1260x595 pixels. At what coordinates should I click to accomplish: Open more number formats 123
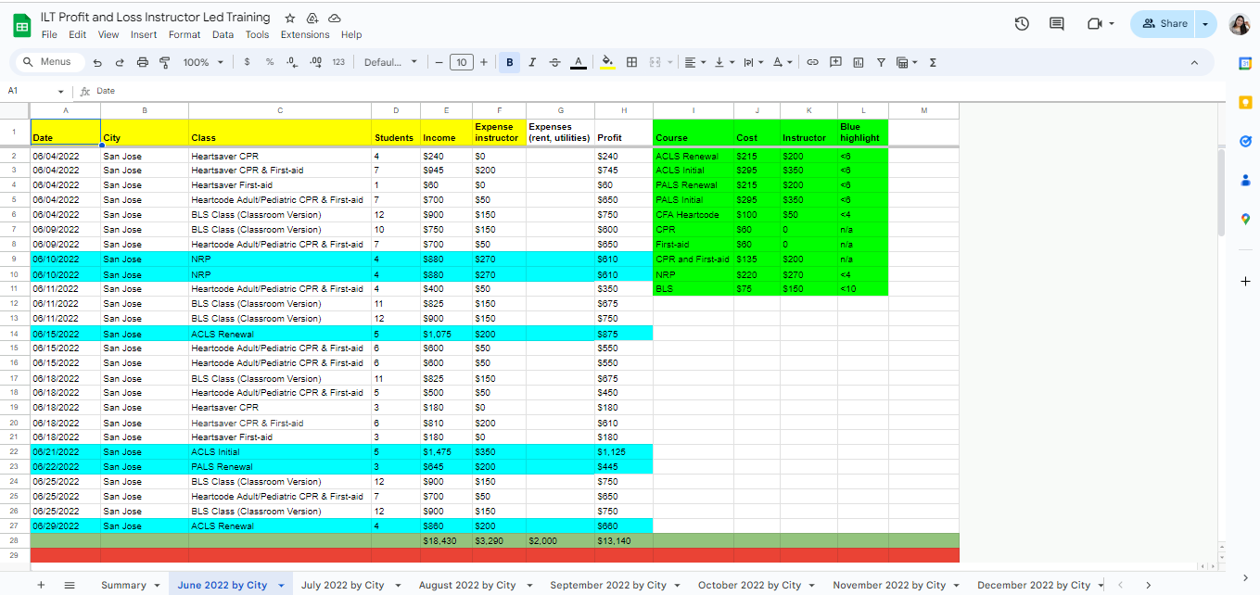[x=338, y=62]
